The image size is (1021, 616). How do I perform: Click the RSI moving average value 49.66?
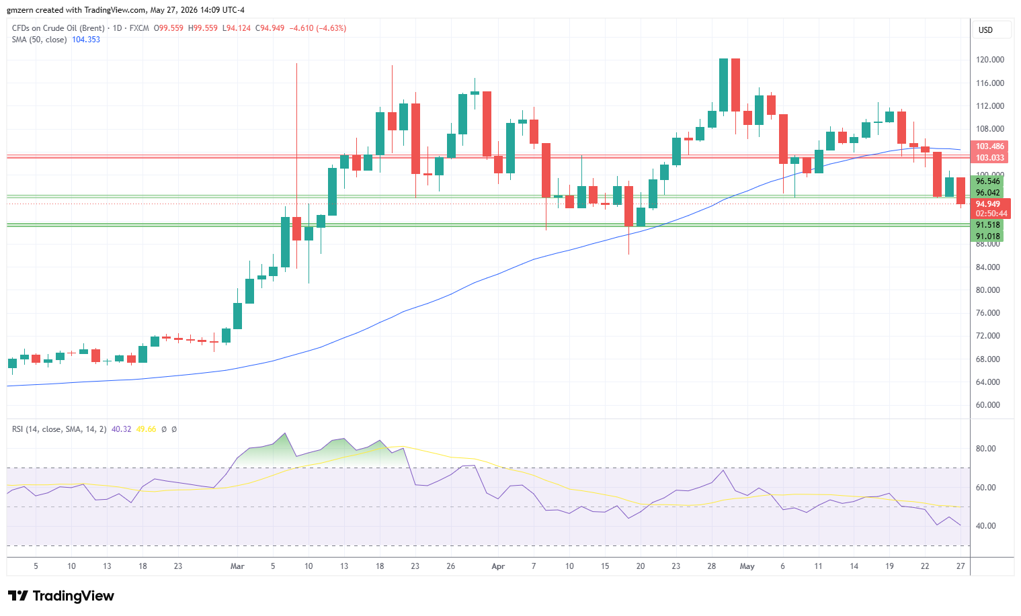point(146,429)
